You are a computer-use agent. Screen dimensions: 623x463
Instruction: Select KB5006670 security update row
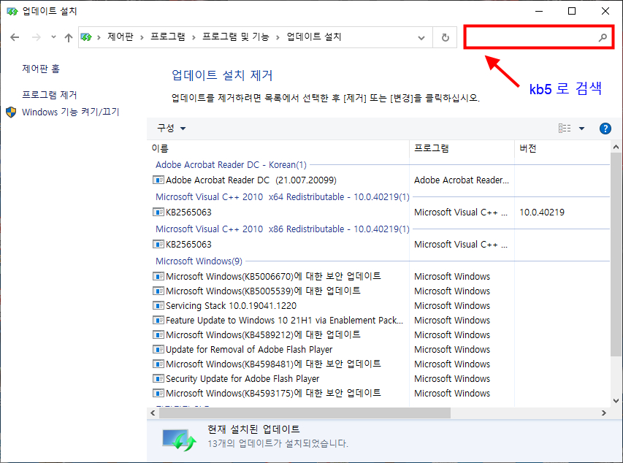tap(273, 276)
